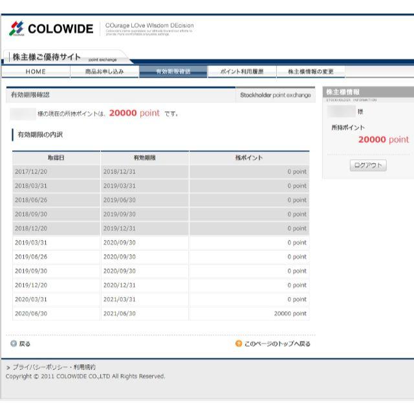Select acquisition date 2020/06/30
This screenshot has height=414, width=414.
click(x=31, y=314)
